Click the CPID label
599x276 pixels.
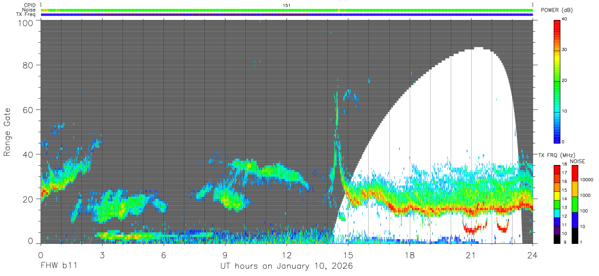click(30, 5)
